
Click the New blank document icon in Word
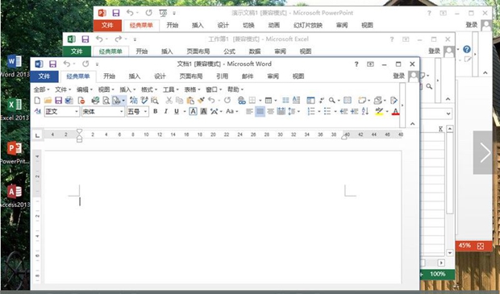pyautogui.click(x=37, y=101)
